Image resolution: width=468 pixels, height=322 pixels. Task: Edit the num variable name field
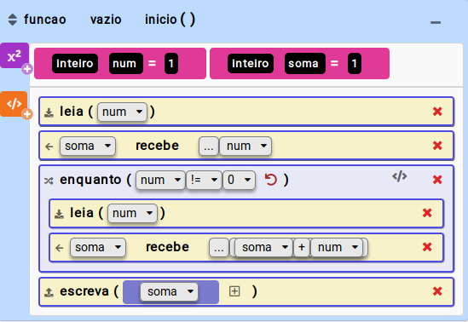click(126, 64)
